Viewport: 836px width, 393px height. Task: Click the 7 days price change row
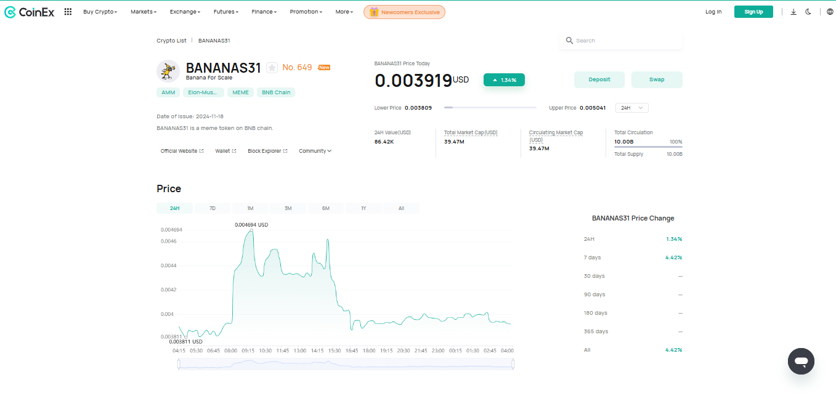coord(633,257)
